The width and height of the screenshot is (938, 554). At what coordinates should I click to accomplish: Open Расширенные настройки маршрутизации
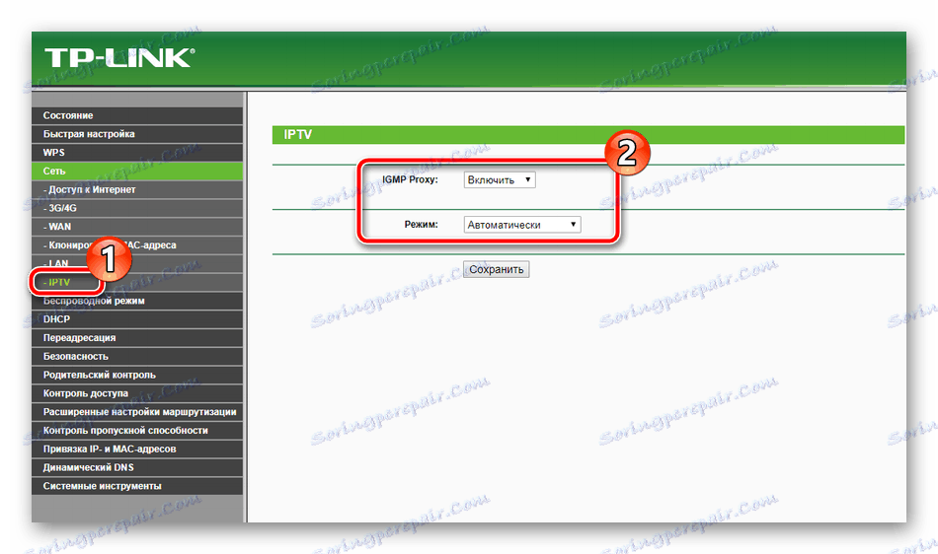tap(137, 411)
